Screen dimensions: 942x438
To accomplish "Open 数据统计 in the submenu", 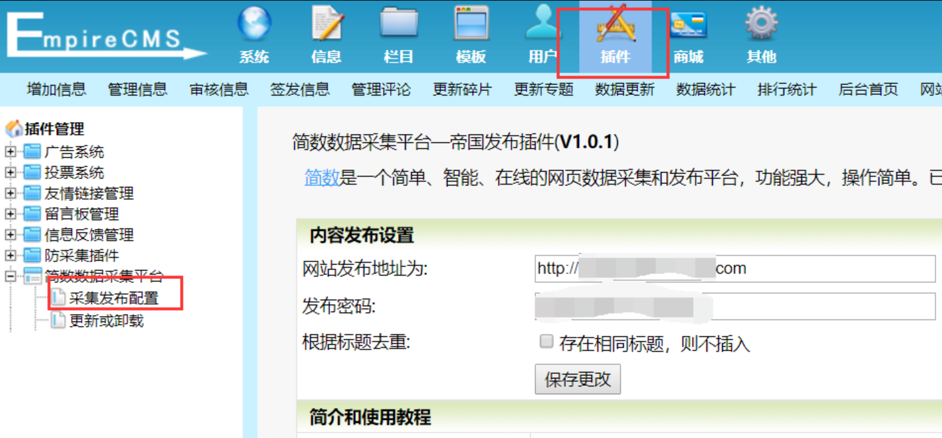I will (x=706, y=90).
